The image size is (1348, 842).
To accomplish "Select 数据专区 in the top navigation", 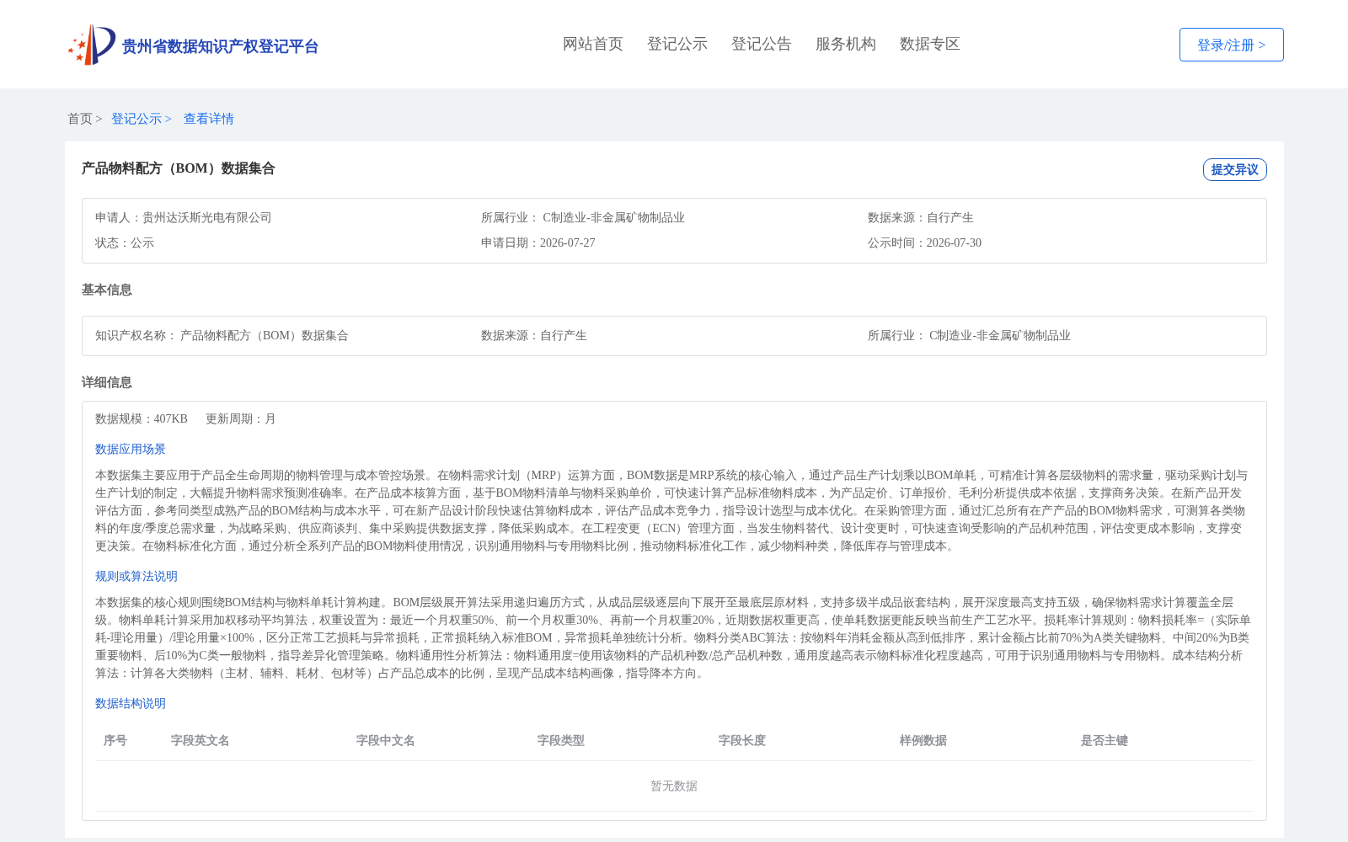I will point(930,44).
